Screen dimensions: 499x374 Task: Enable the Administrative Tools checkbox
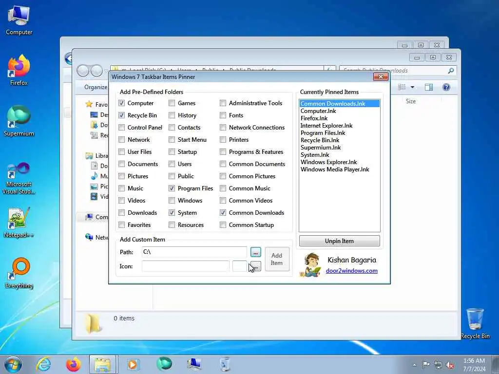click(223, 103)
